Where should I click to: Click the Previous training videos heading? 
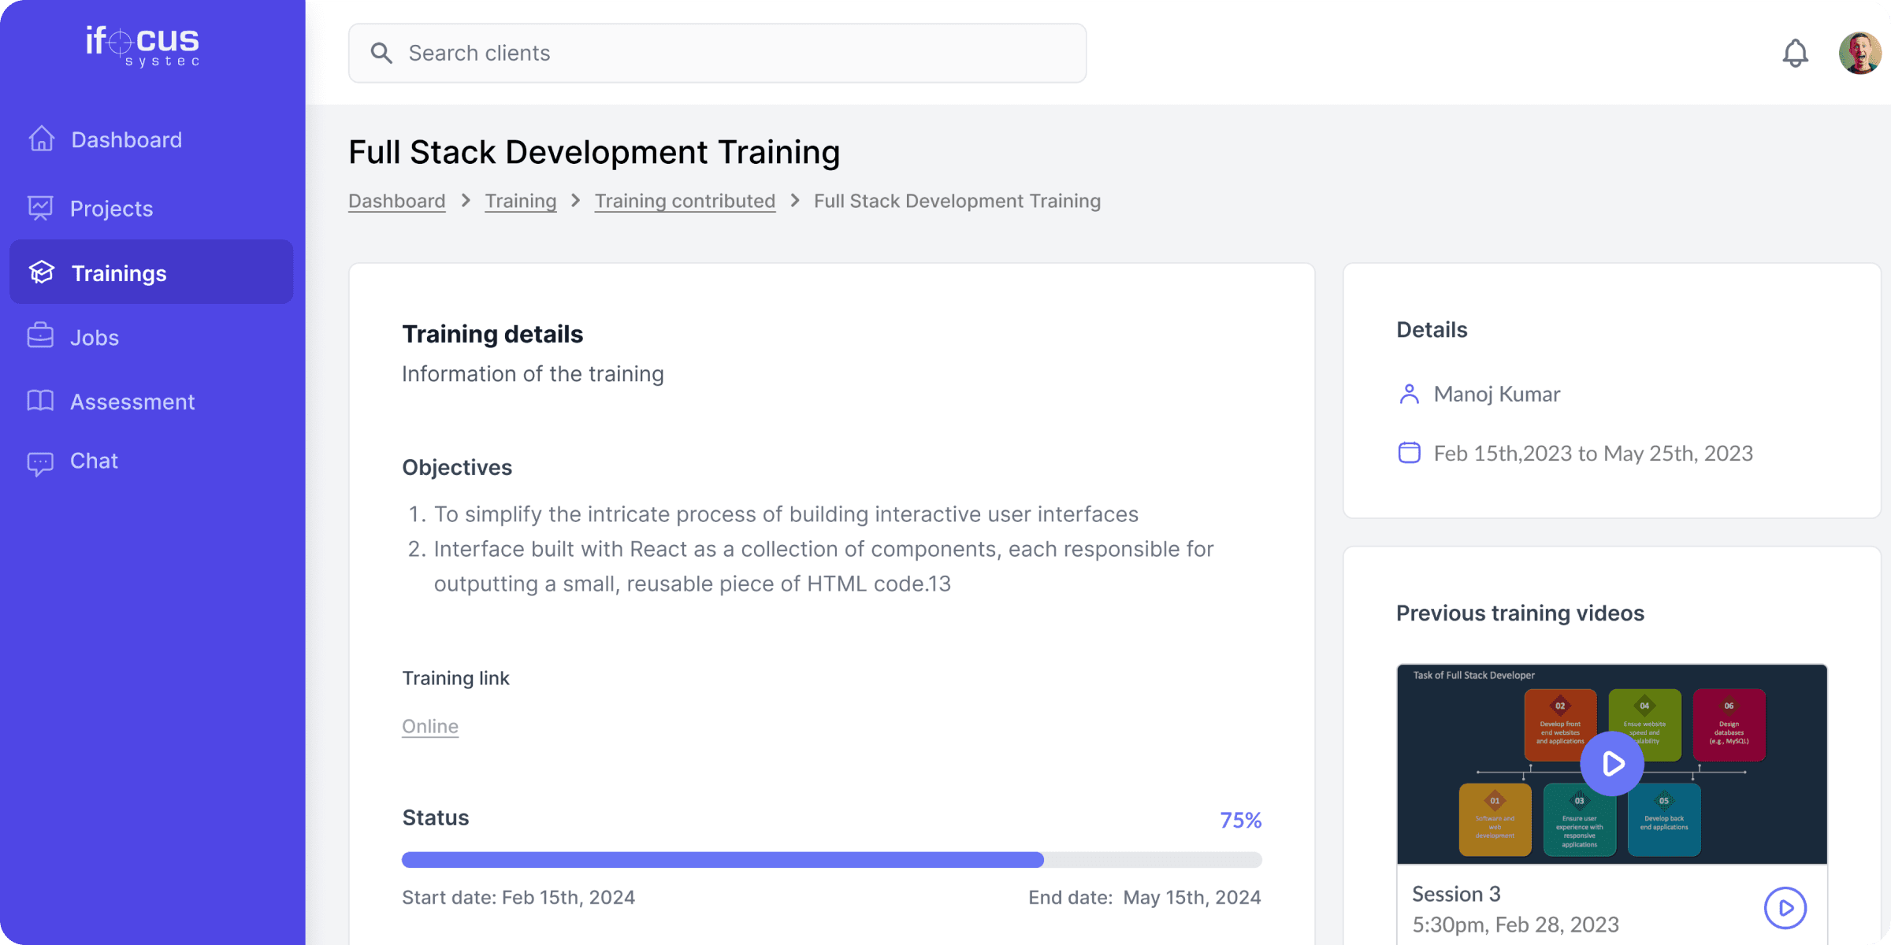1520,613
